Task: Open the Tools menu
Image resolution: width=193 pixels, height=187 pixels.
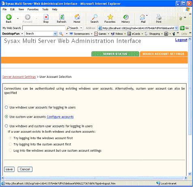Action: click(x=45, y=9)
